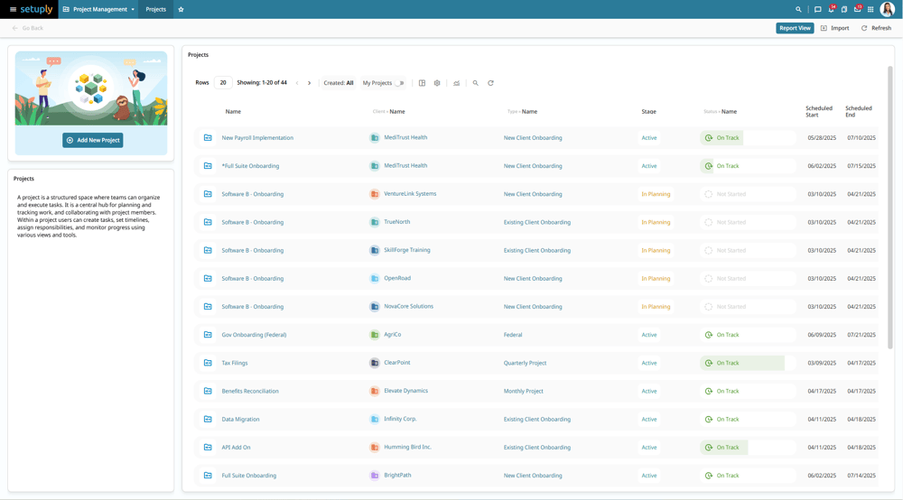Open the Project Management module dropdown
Screen dimensions: 903x500
pyautogui.click(x=98, y=9)
